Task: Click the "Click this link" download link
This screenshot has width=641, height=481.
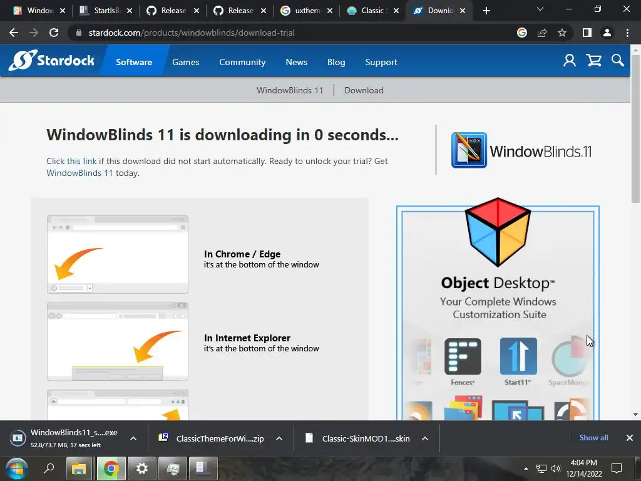Action: (x=71, y=161)
